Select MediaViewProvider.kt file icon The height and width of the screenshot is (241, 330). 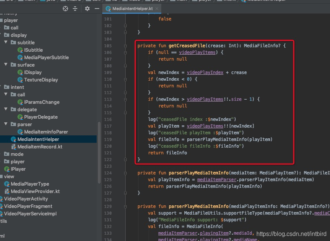(7, 192)
